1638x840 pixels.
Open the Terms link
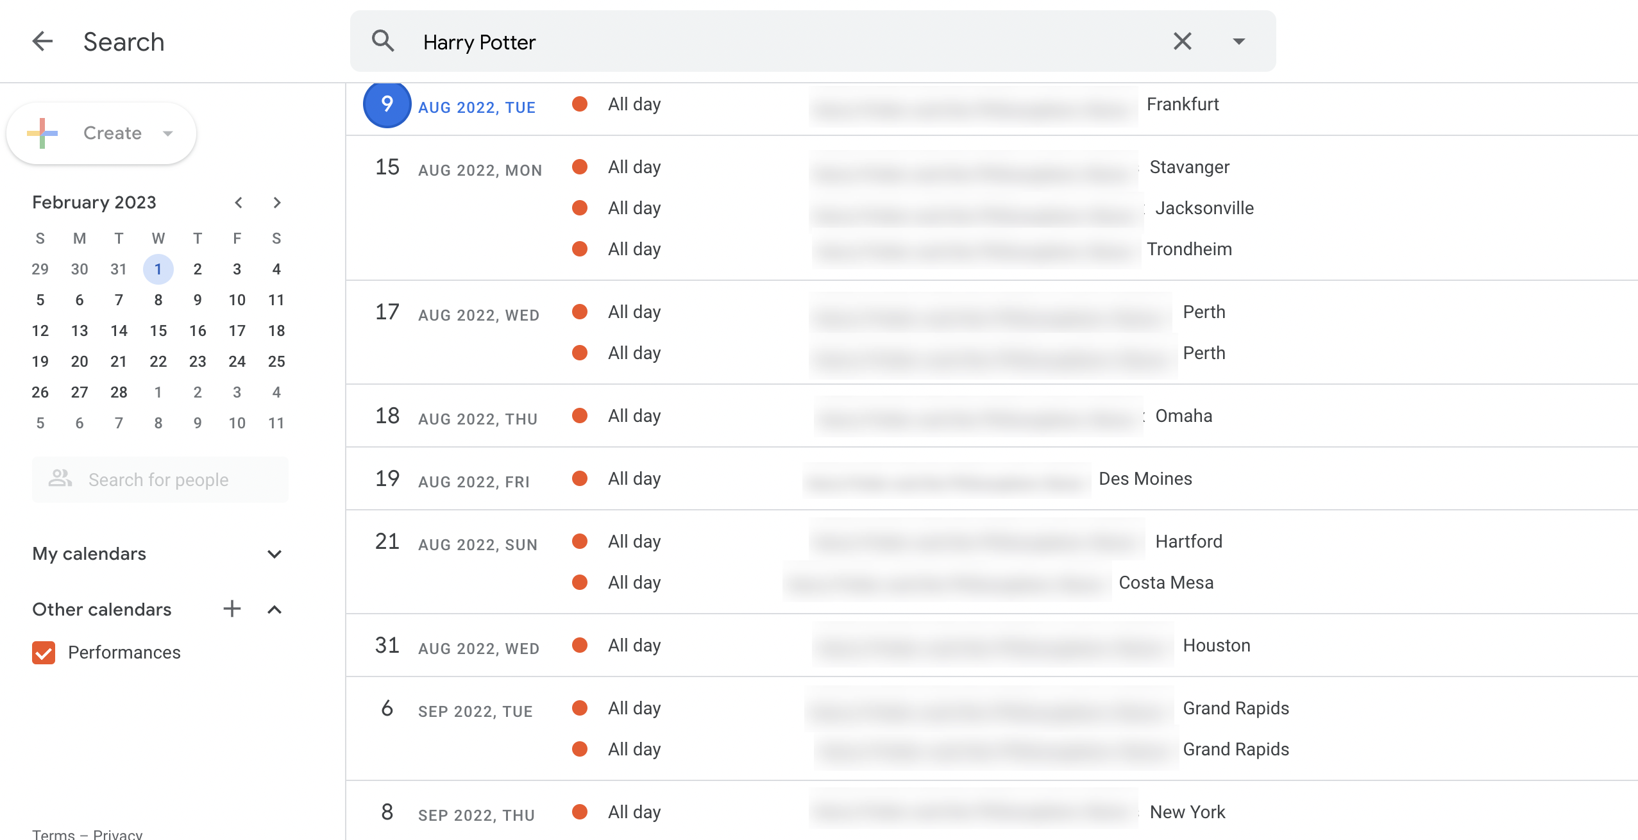(x=54, y=834)
